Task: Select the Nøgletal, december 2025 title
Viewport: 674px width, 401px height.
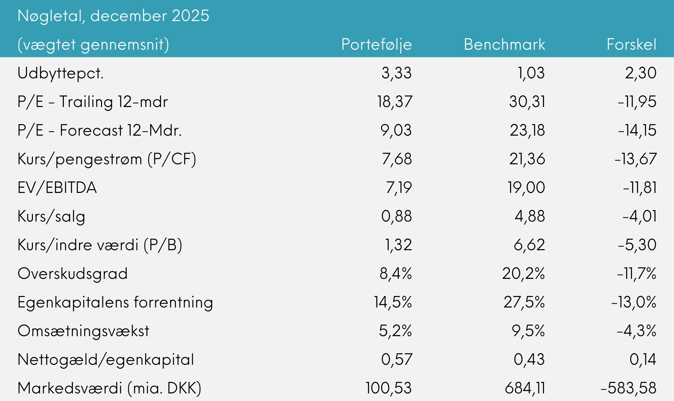Action: point(113,16)
